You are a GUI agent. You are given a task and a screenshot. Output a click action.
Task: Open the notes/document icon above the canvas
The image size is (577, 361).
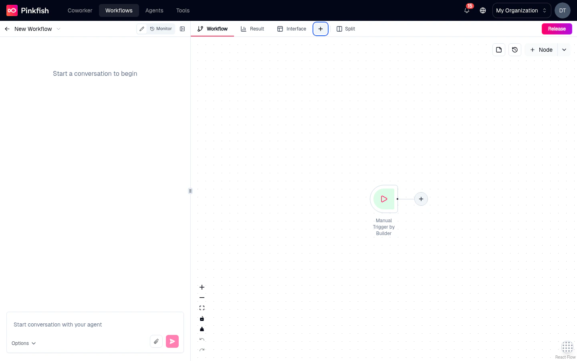[499, 50]
